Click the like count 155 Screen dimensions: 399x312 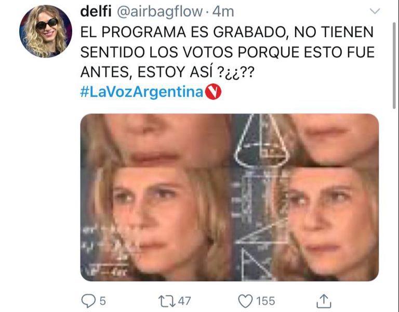point(265,301)
